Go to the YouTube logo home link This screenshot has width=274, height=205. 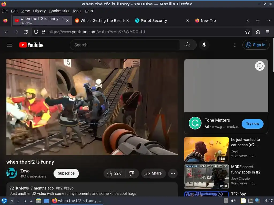[x=31, y=45]
